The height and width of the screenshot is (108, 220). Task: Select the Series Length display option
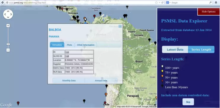(201, 50)
